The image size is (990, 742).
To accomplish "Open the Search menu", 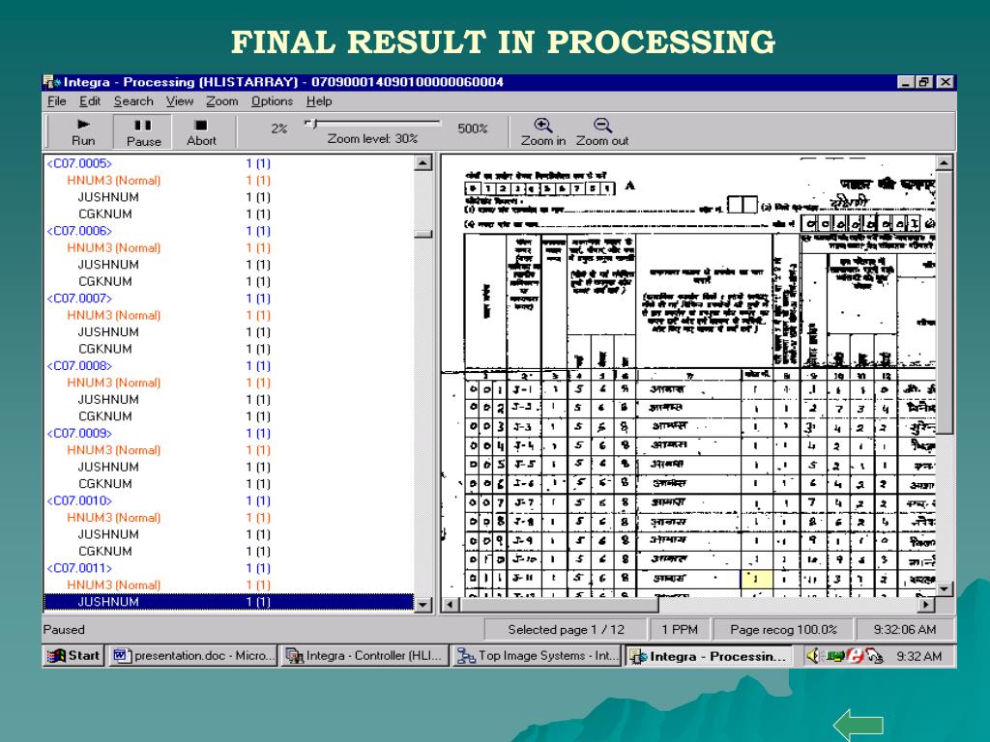I will click(x=133, y=100).
